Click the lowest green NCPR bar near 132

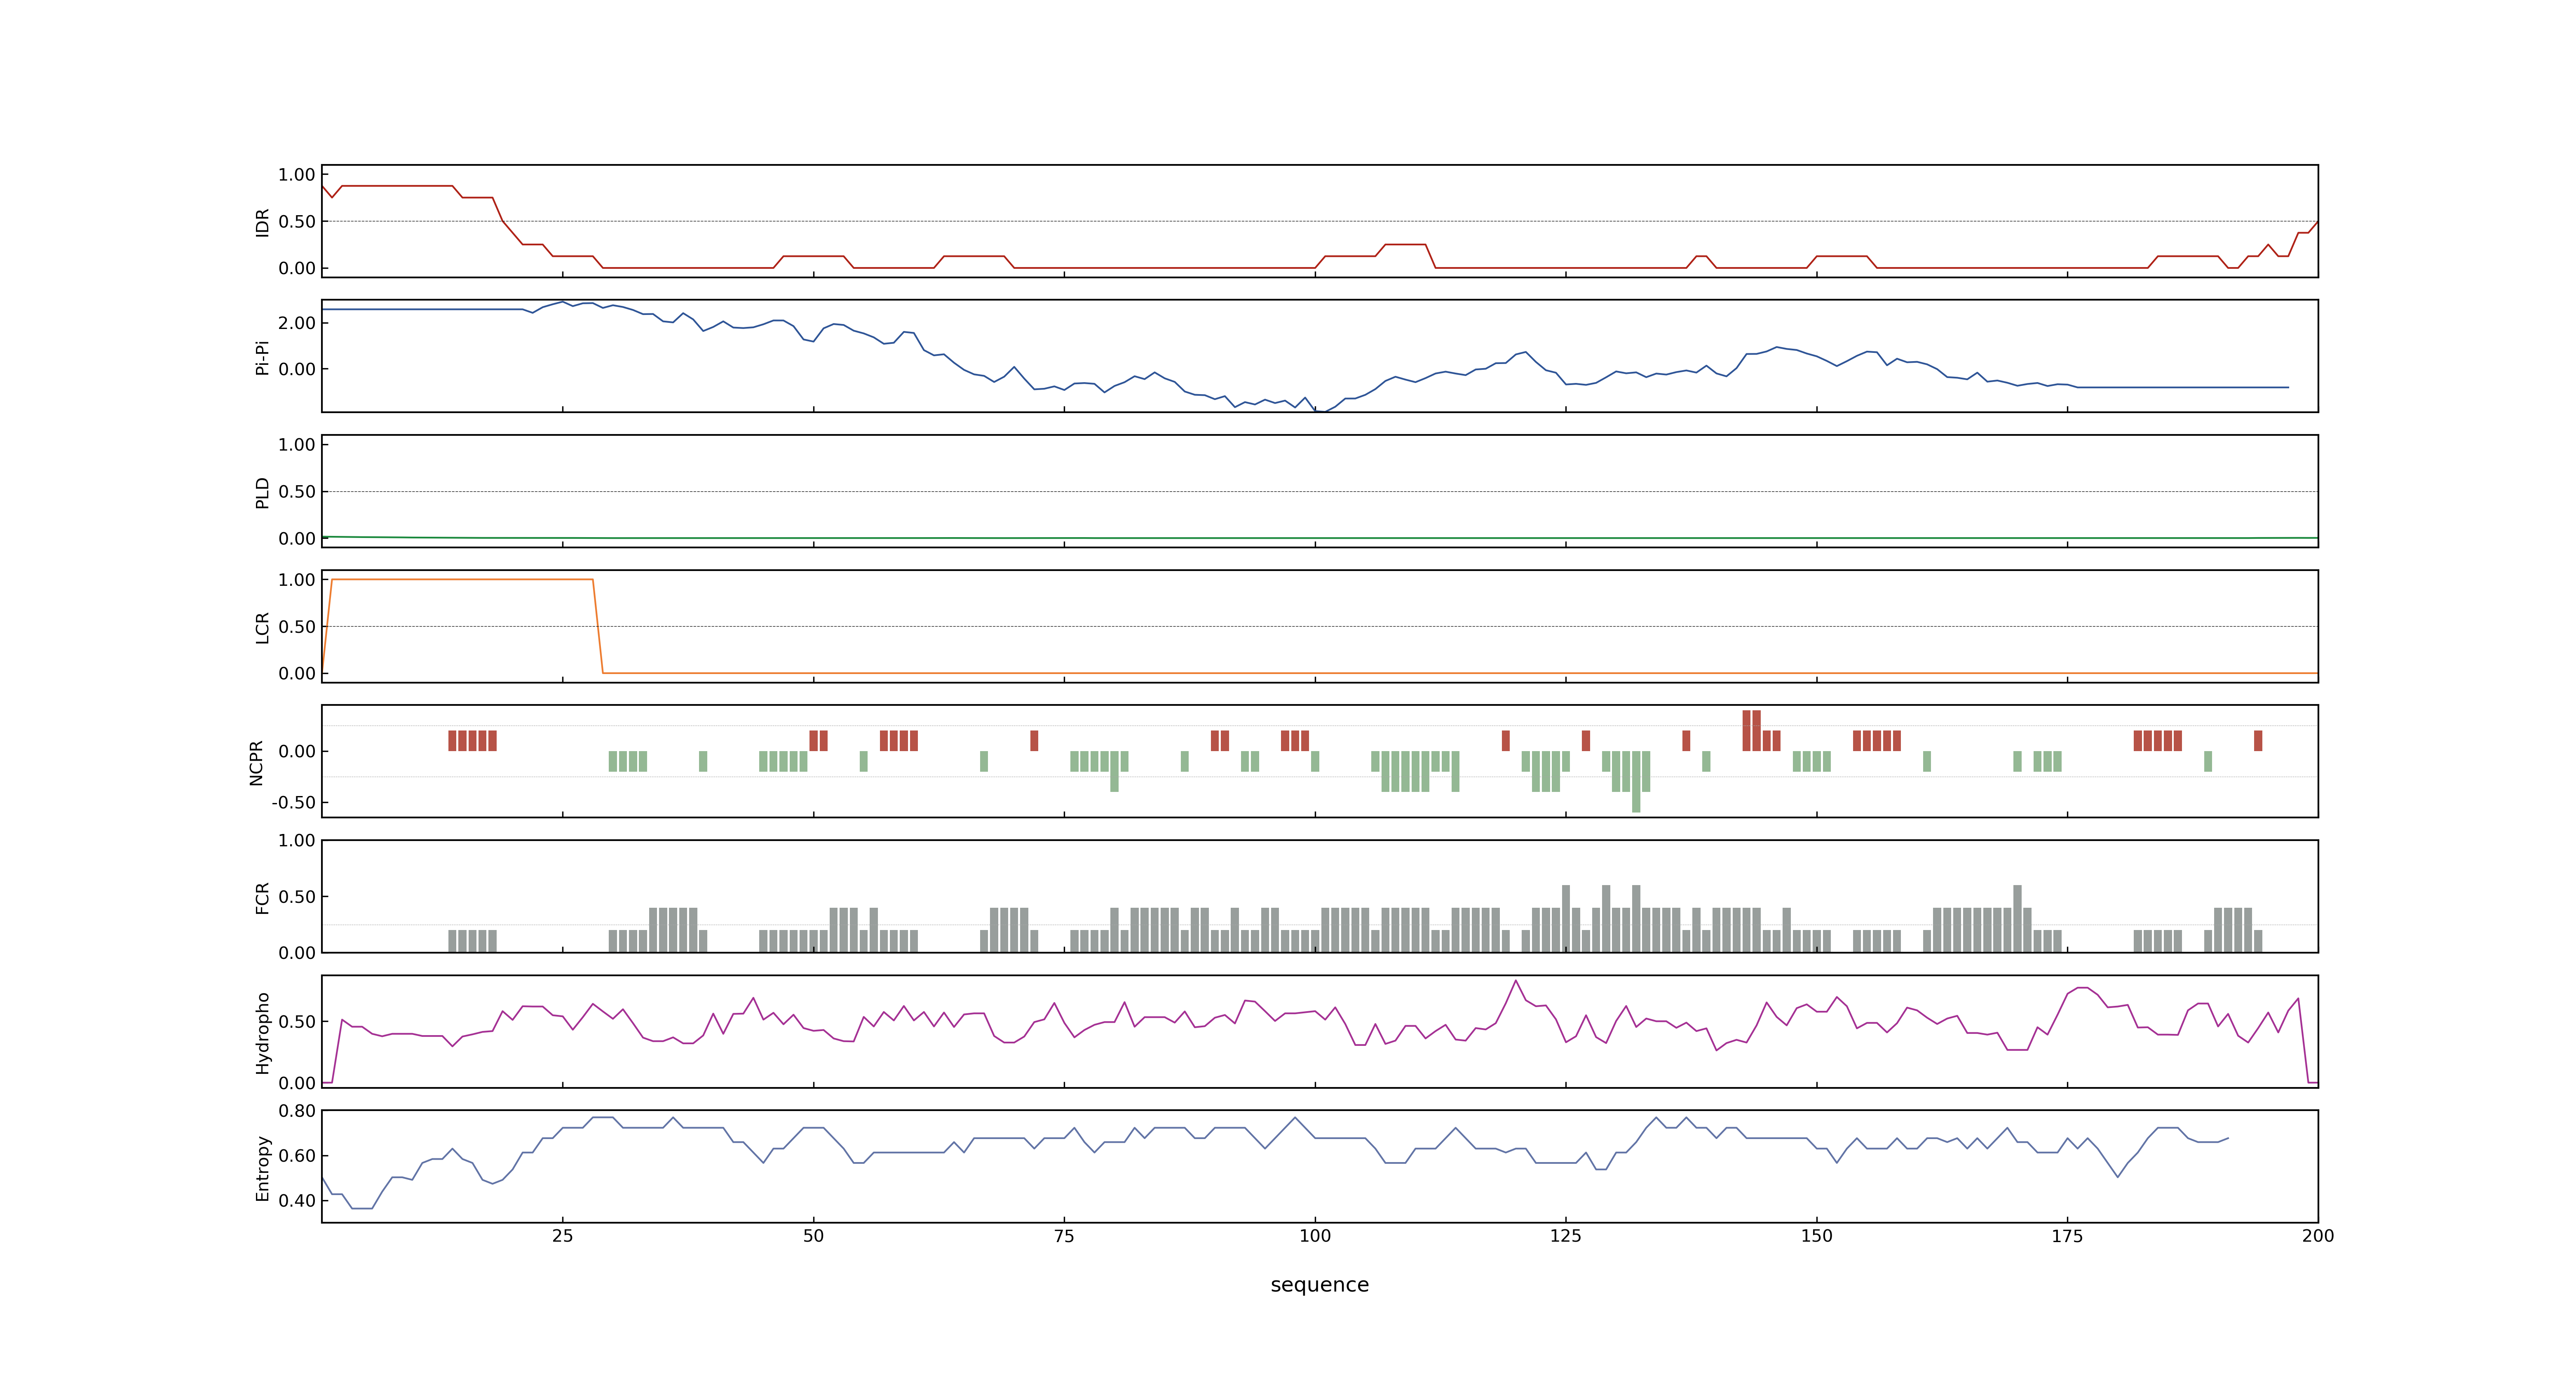pos(1636,782)
